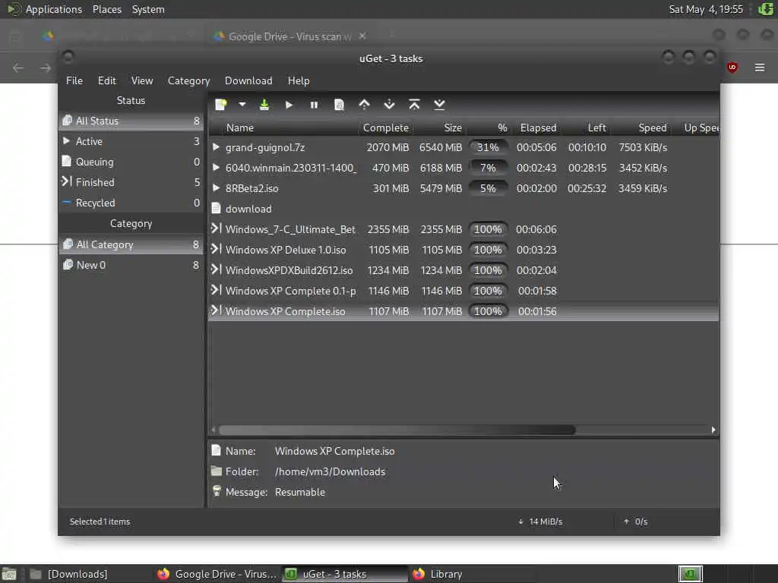Click the 7% progress bar of 6040.winmain

pyautogui.click(x=489, y=168)
